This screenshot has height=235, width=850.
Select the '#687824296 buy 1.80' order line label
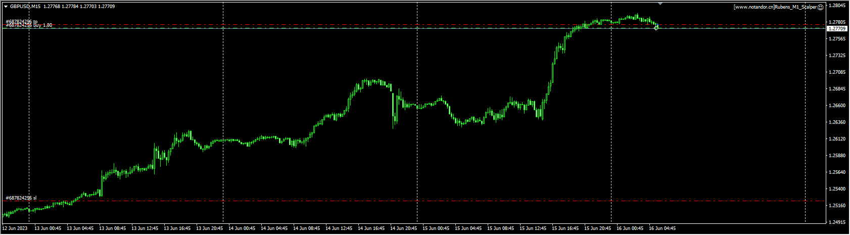[29, 25]
